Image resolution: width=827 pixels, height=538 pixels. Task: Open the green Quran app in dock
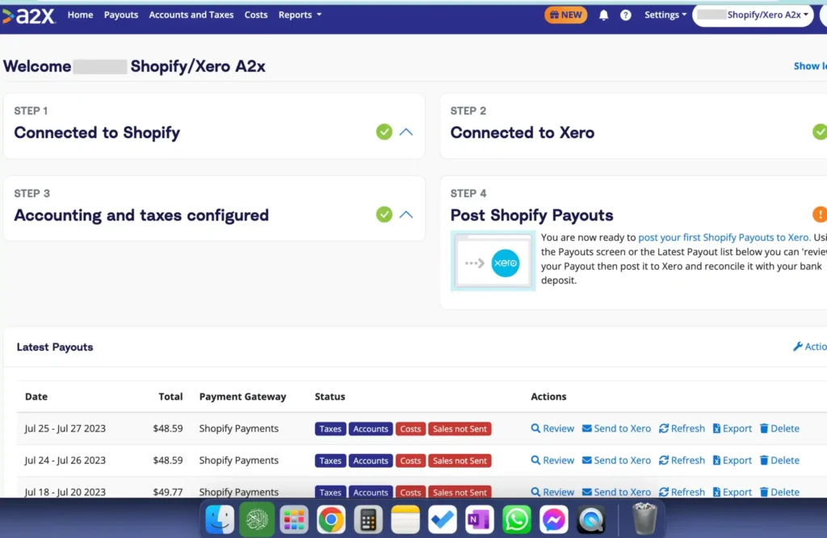257,519
